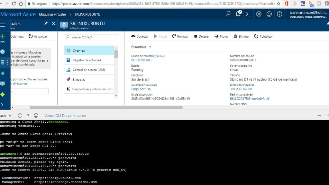Open the green diamond sidebar icon
Screen dimensions: 329x185
point(3,94)
